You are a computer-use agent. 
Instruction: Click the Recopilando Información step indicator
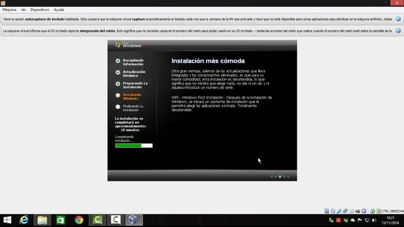[118, 61]
